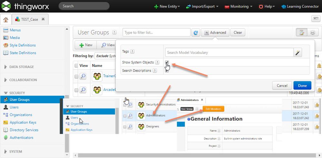Tick the checkbox for SecurityAdministrators row

(x=125, y=105)
